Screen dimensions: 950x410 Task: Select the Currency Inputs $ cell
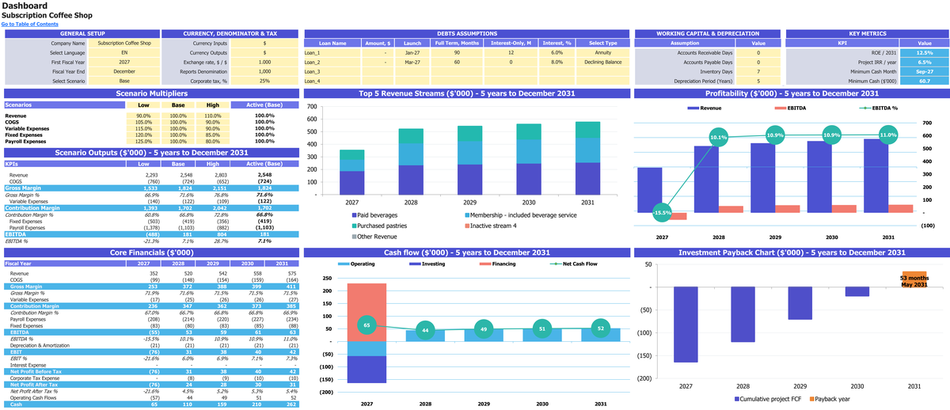(x=264, y=44)
